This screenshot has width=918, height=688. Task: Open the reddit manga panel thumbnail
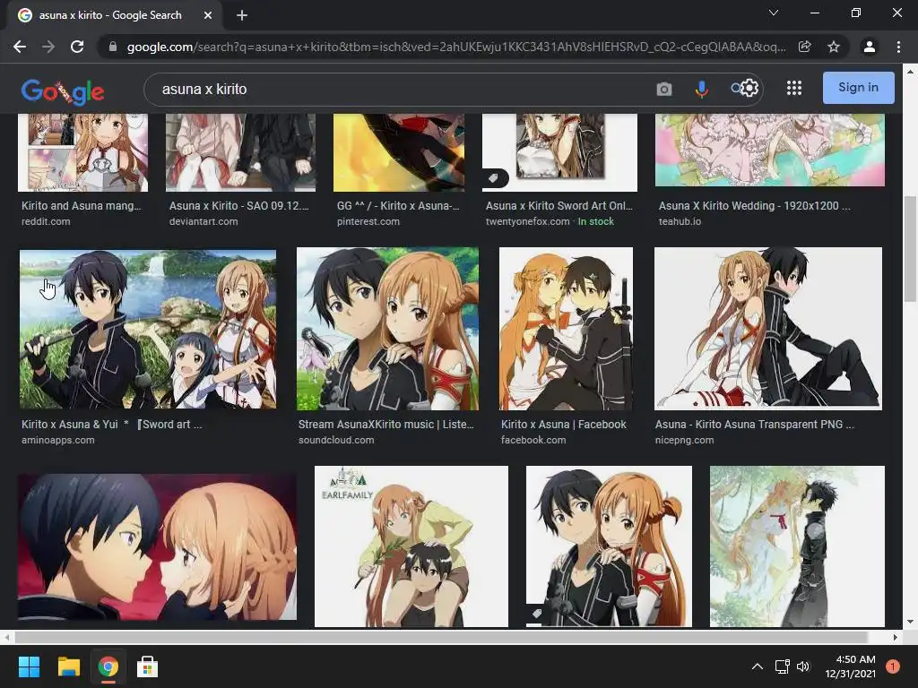(83, 152)
